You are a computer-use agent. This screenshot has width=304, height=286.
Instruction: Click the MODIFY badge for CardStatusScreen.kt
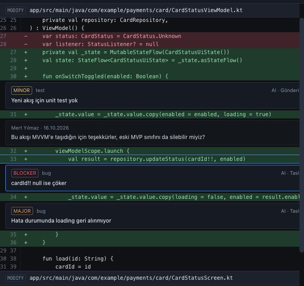coord(16,278)
